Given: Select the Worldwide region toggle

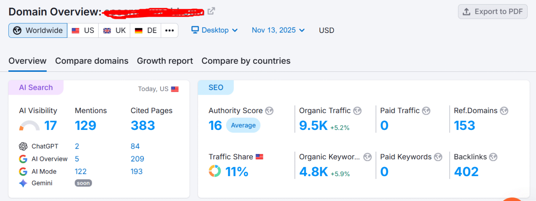Looking at the screenshot, I should coord(38,31).
